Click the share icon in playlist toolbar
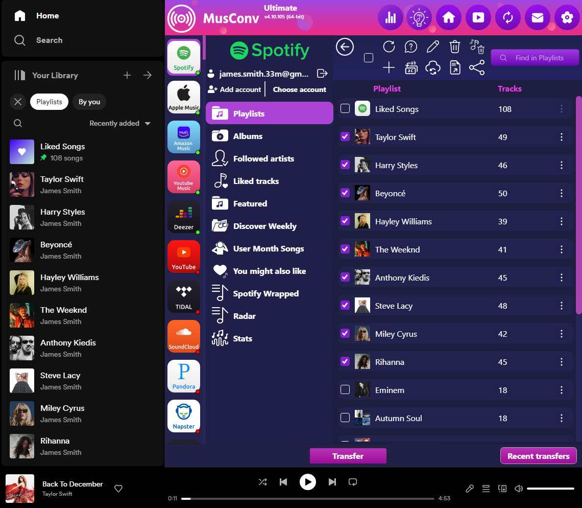The height and width of the screenshot is (508, 582). pos(477,67)
